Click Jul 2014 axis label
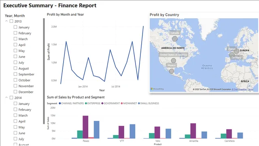Image resolution: width=259 pixels, height=146 pixels. coord(116,86)
